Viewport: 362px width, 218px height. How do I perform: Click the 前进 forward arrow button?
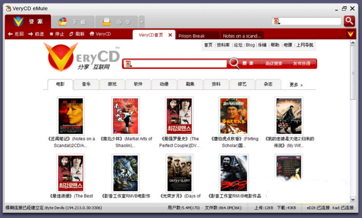(36, 34)
